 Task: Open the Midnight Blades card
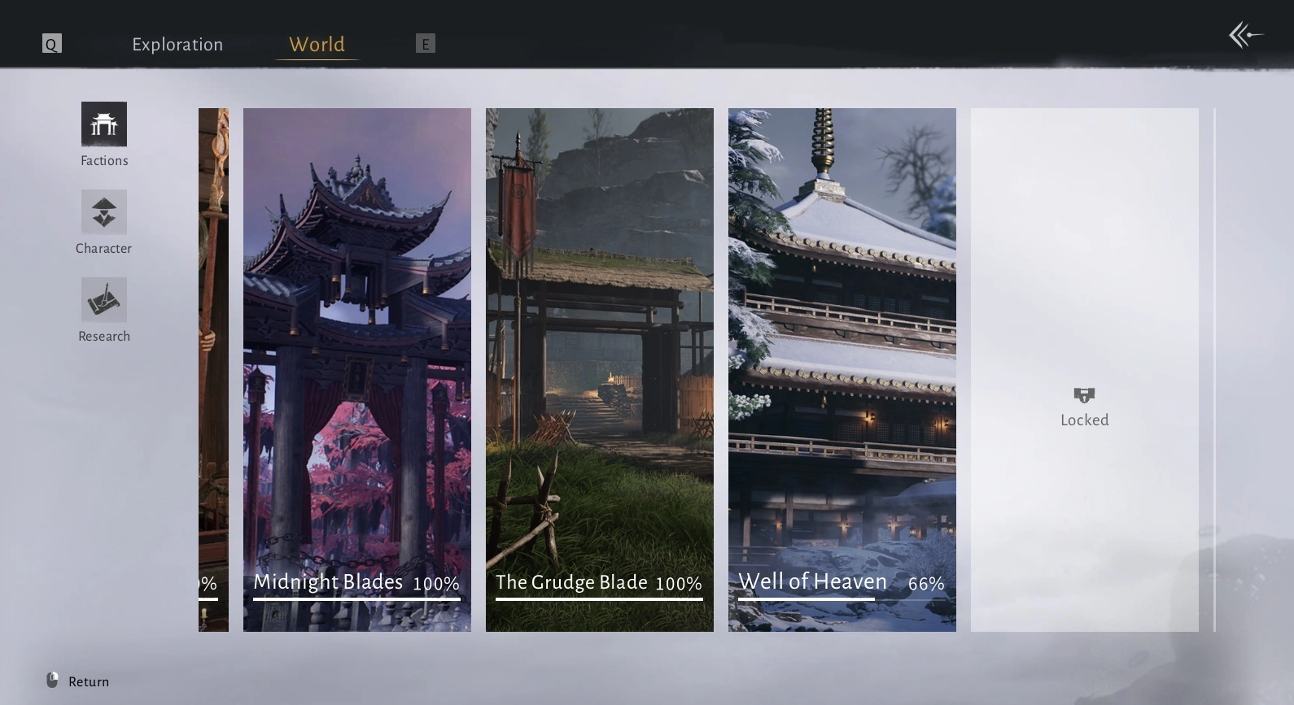(x=357, y=370)
